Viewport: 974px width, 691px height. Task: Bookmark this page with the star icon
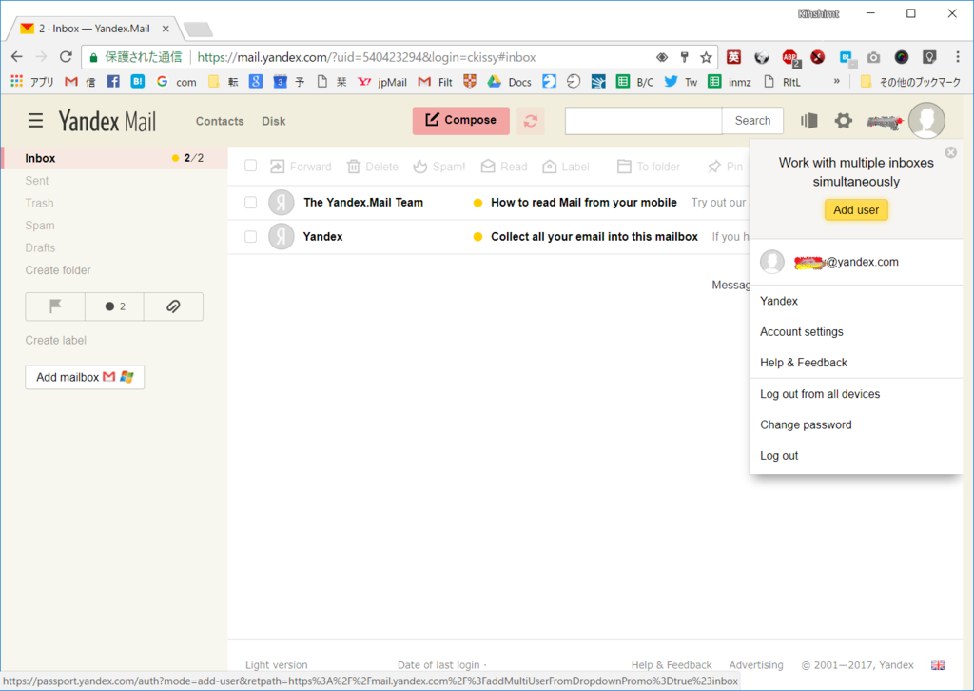point(706,57)
